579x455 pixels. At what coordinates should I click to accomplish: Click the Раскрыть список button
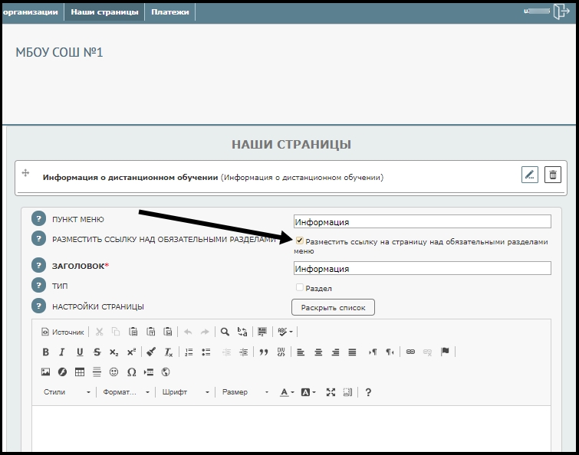coord(333,307)
